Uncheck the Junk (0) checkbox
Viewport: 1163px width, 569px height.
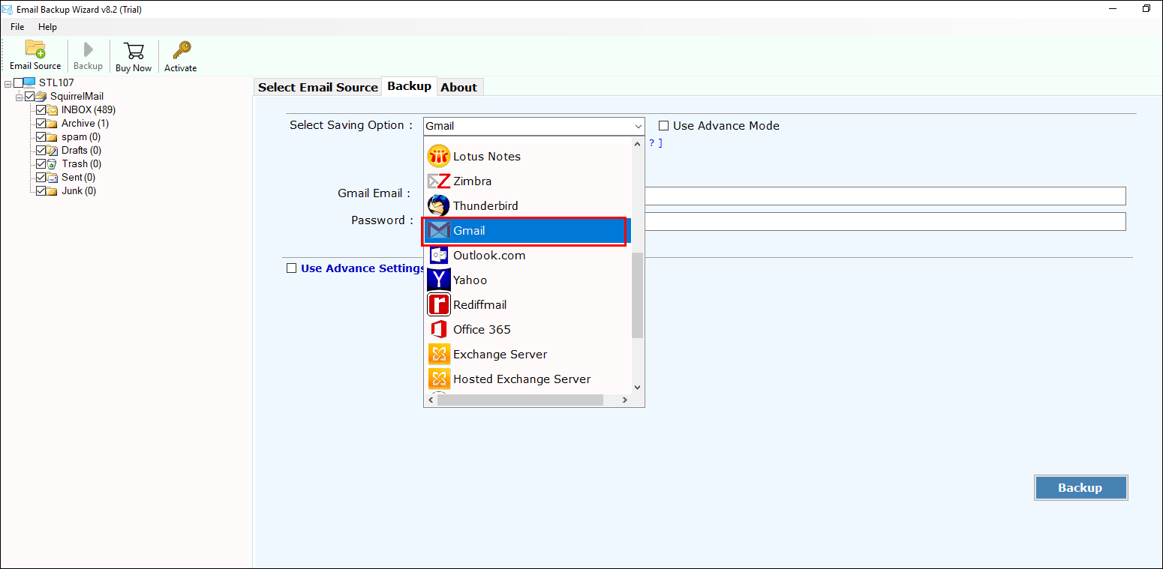coord(41,190)
